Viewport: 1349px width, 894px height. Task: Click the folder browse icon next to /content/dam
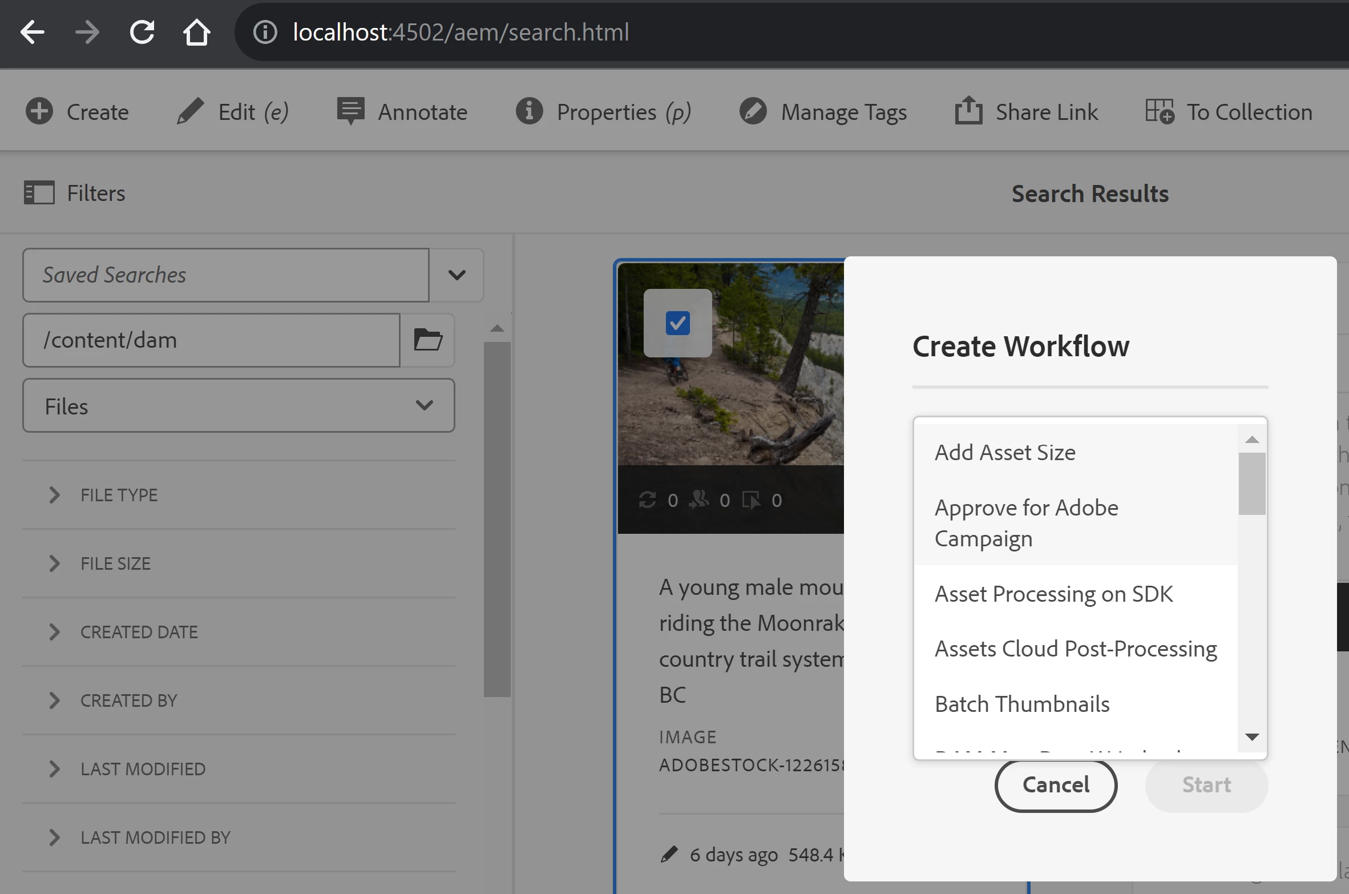coord(427,340)
